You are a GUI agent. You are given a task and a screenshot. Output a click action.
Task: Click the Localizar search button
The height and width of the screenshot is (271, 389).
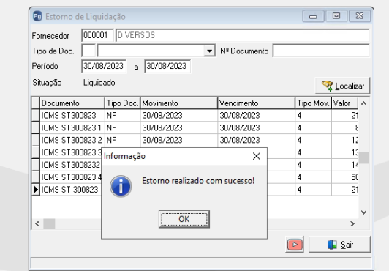point(342,86)
